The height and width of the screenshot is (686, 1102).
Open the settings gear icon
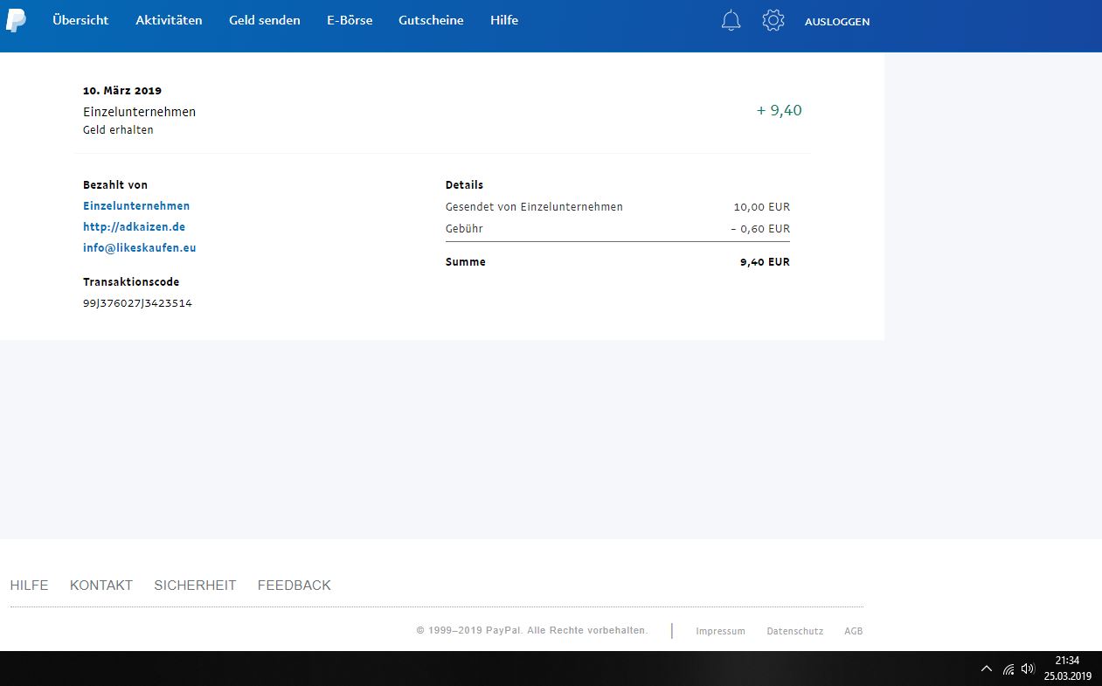pyautogui.click(x=773, y=21)
